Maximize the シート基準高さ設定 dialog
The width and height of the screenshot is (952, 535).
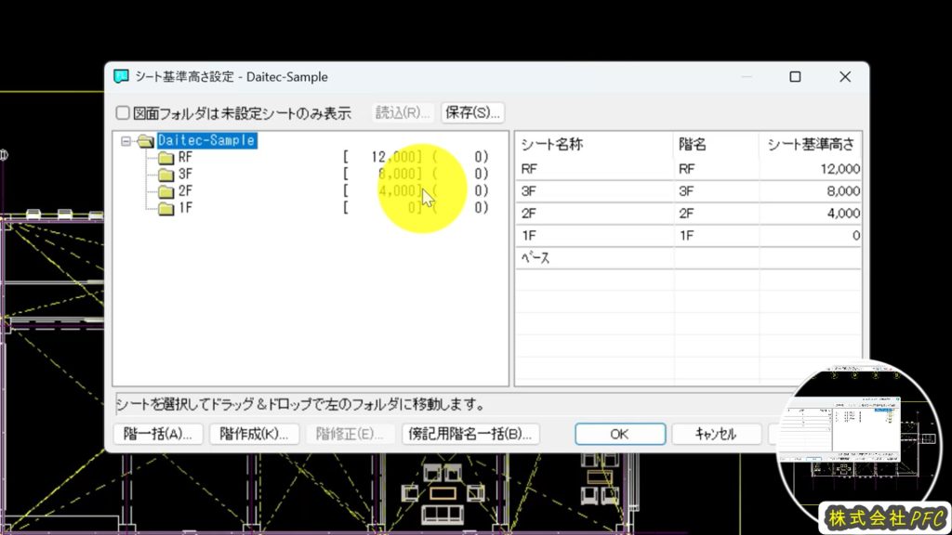tap(795, 77)
